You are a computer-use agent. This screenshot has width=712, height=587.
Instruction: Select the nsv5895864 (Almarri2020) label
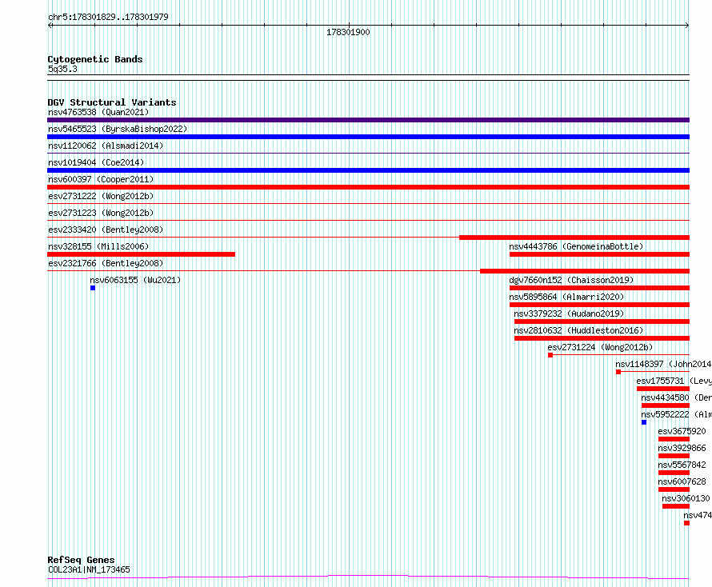coord(566,297)
